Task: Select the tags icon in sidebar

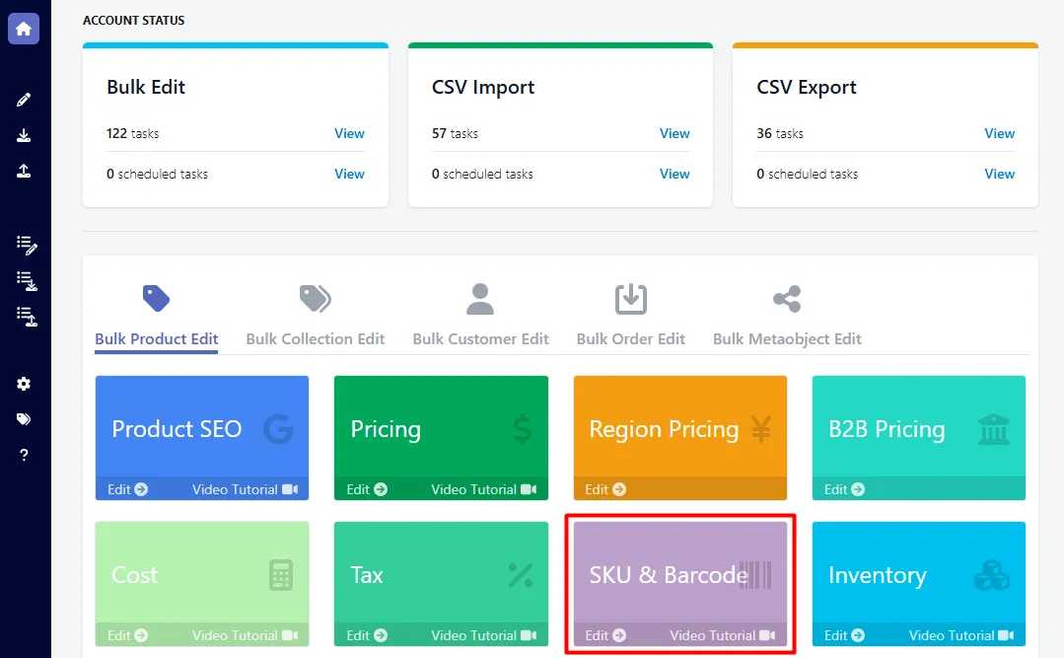Action: tap(24, 419)
